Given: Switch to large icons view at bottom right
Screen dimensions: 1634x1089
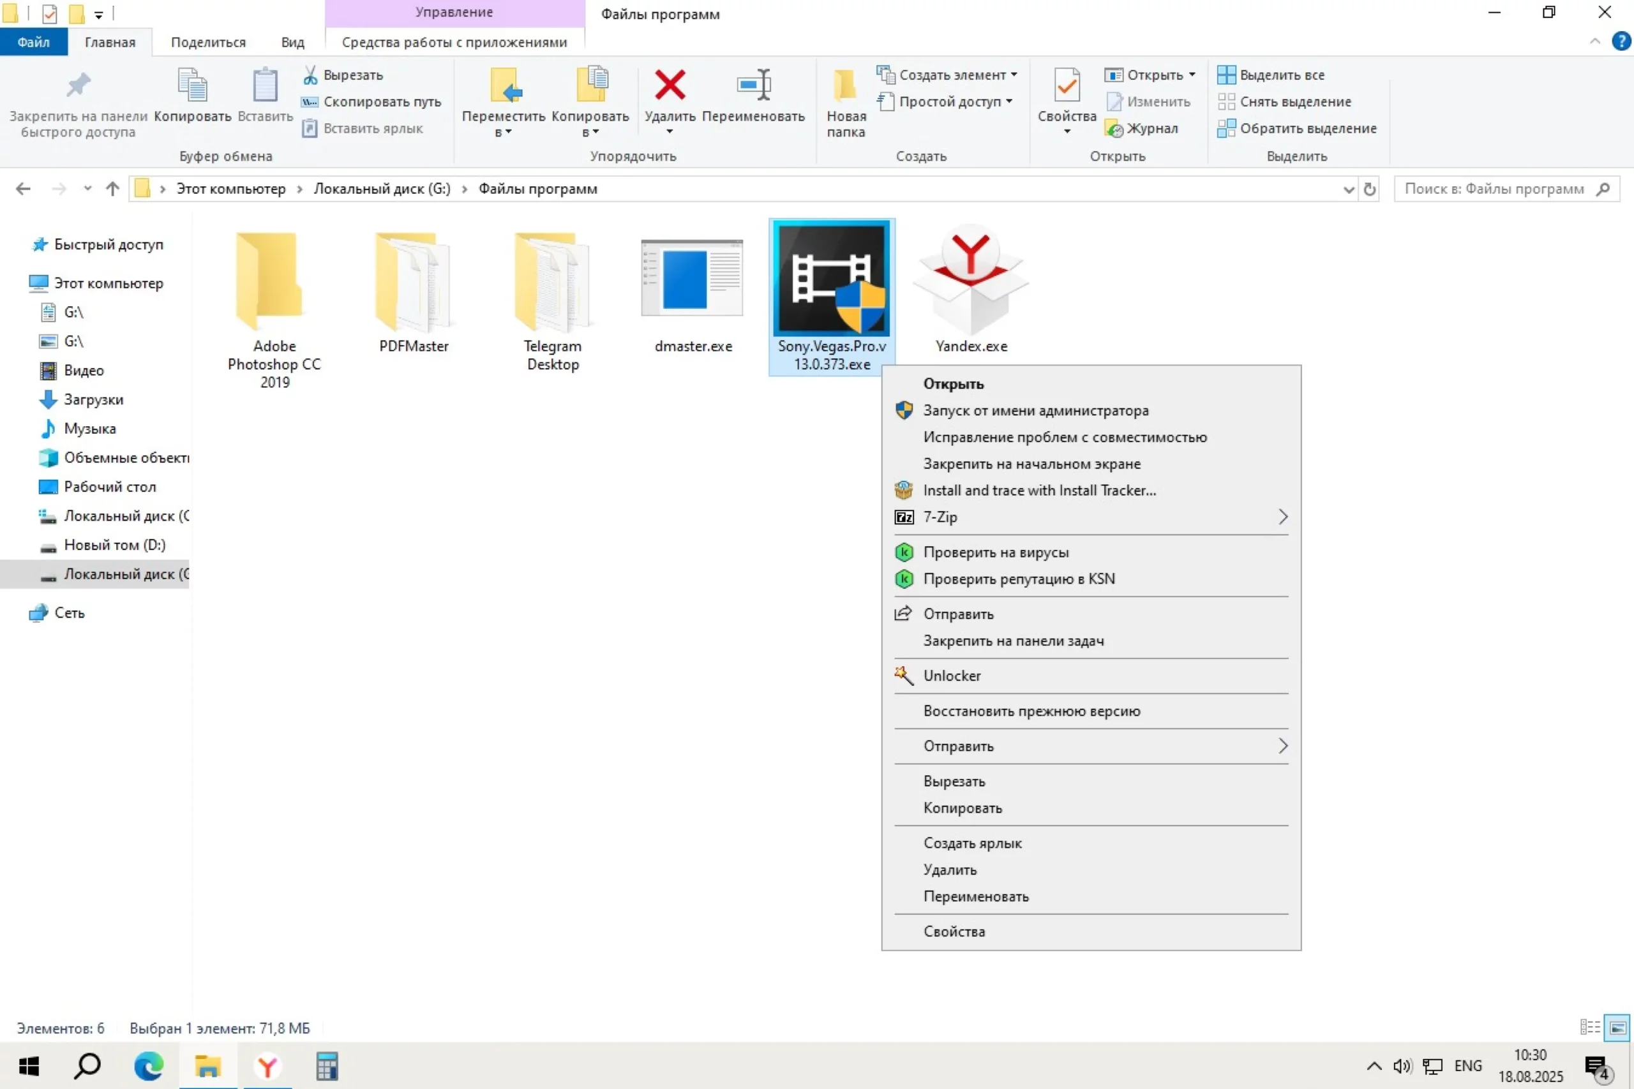Looking at the screenshot, I should coord(1617,1027).
